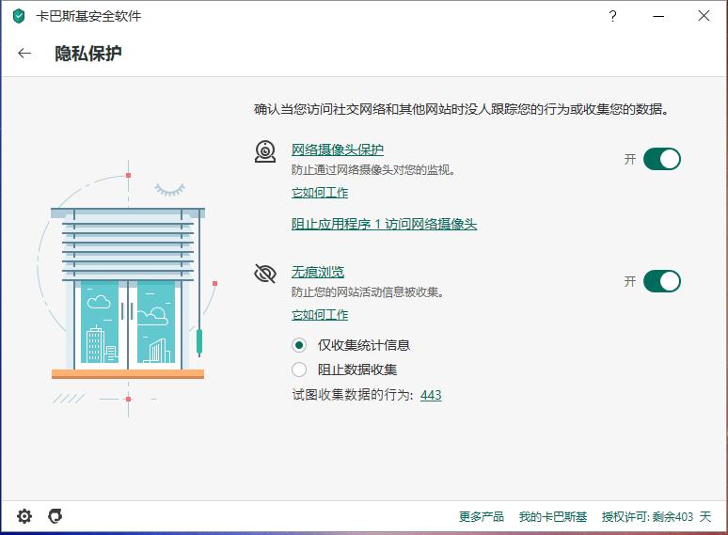728x535 pixels.
Task: Turn off the 网络摄像头保护 switch
Action: [x=661, y=159]
